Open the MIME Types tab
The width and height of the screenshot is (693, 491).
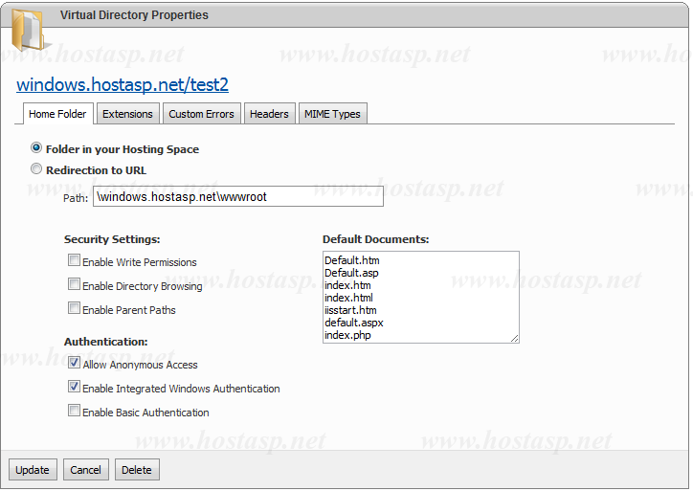point(332,114)
